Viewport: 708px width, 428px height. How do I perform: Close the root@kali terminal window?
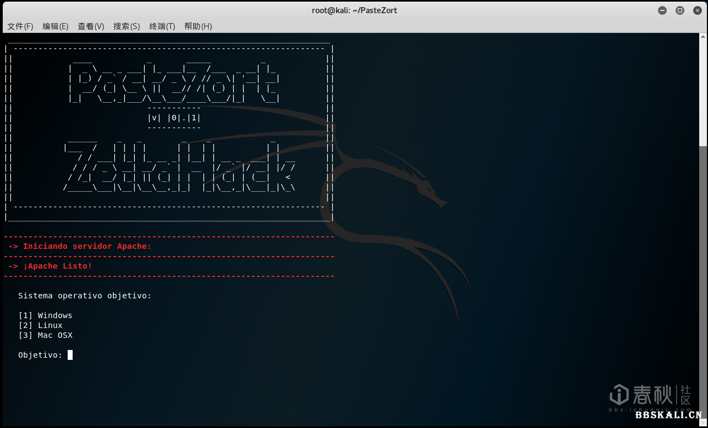pos(696,10)
